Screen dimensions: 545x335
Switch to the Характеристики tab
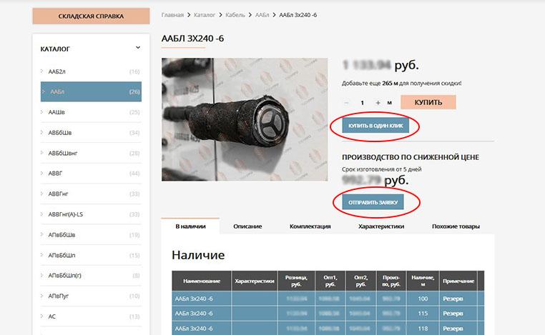381,226
